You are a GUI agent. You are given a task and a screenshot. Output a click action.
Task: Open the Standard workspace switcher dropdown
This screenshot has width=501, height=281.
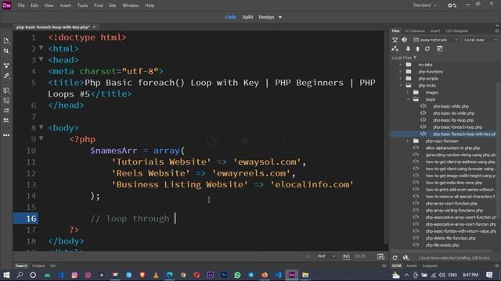(424, 5)
